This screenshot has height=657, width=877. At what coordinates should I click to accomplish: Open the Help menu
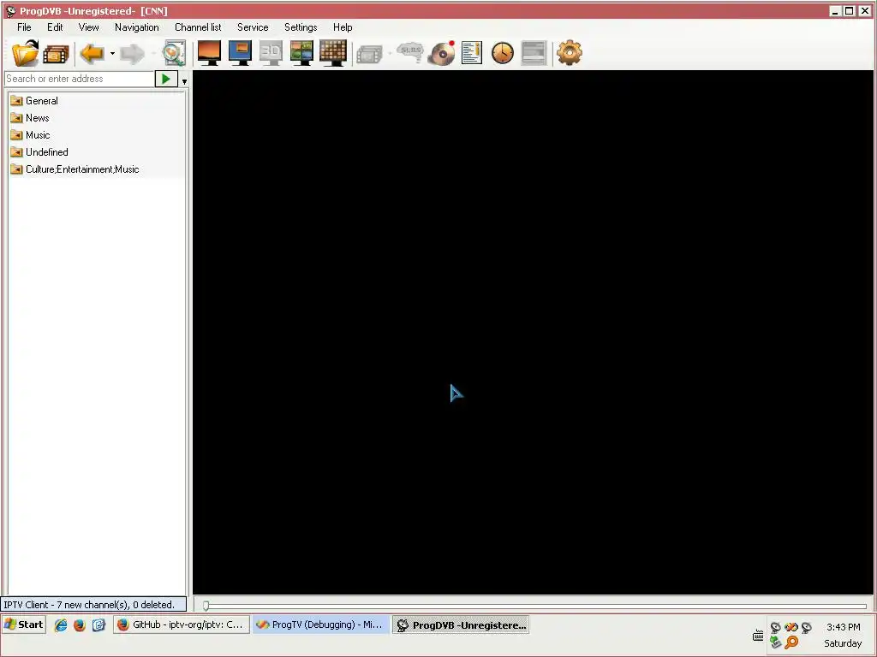(343, 27)
